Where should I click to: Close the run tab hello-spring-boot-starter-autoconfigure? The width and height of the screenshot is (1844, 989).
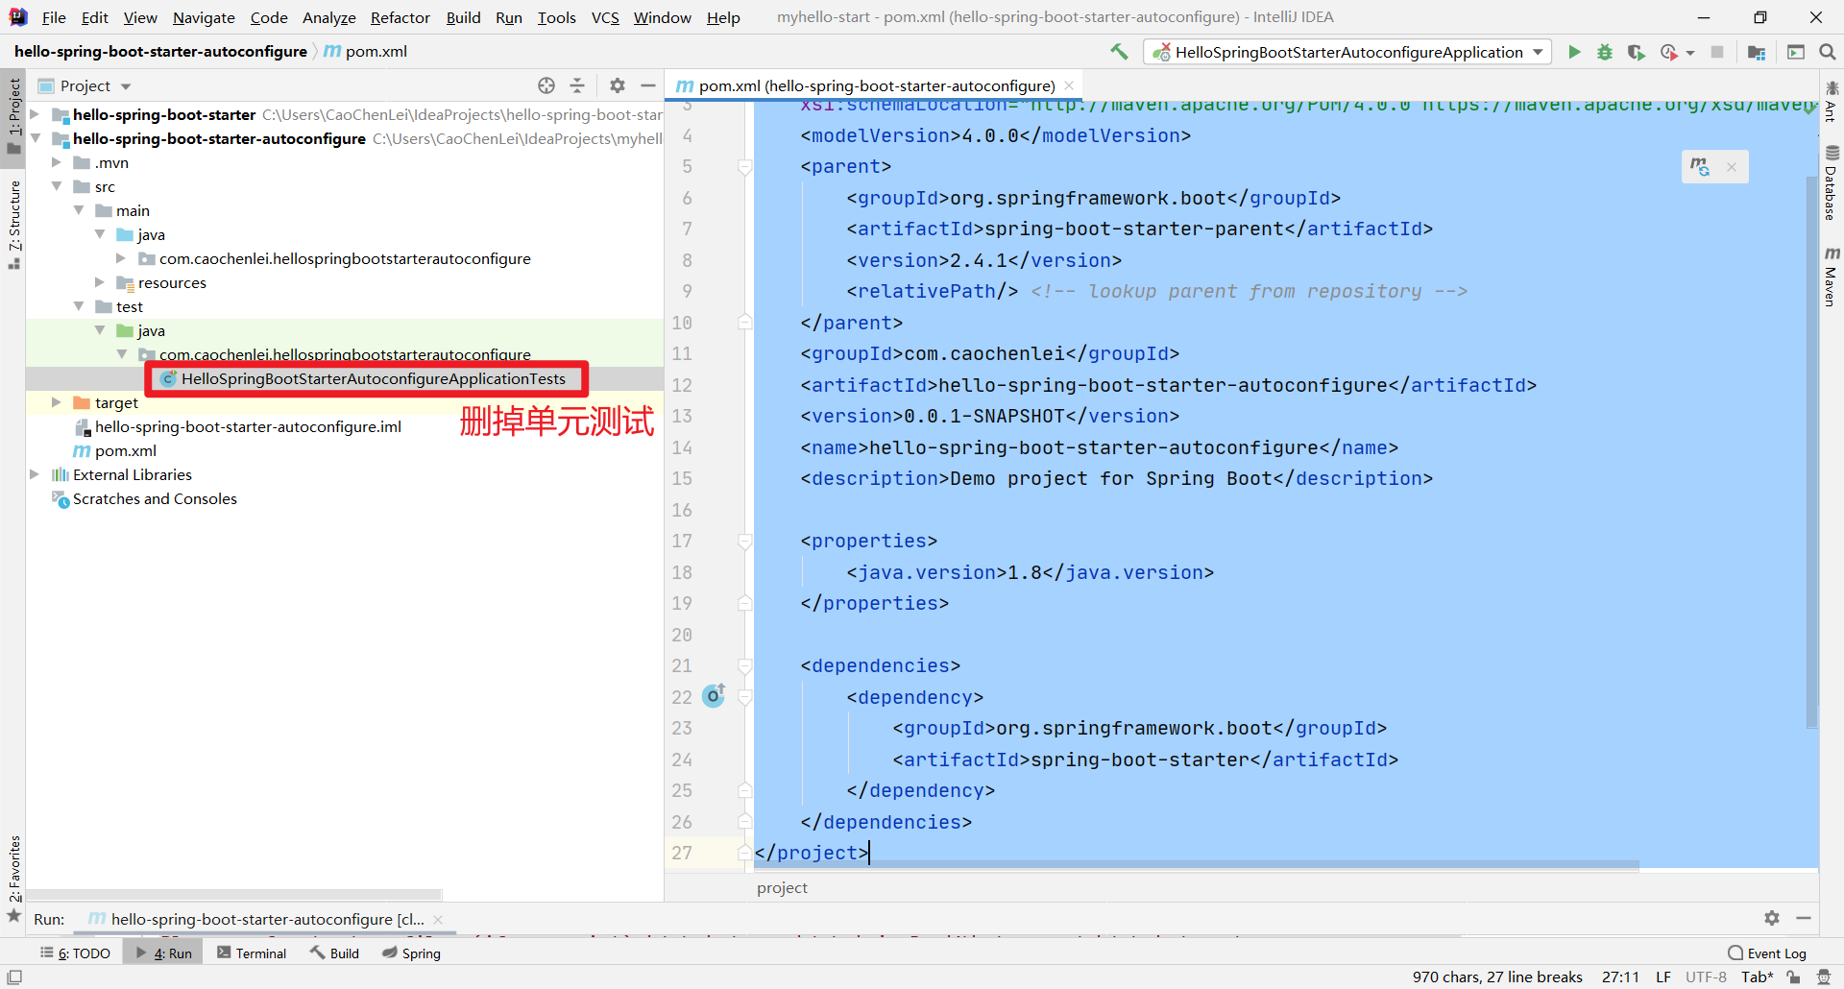pyautogui.click(x=438, y=920)
